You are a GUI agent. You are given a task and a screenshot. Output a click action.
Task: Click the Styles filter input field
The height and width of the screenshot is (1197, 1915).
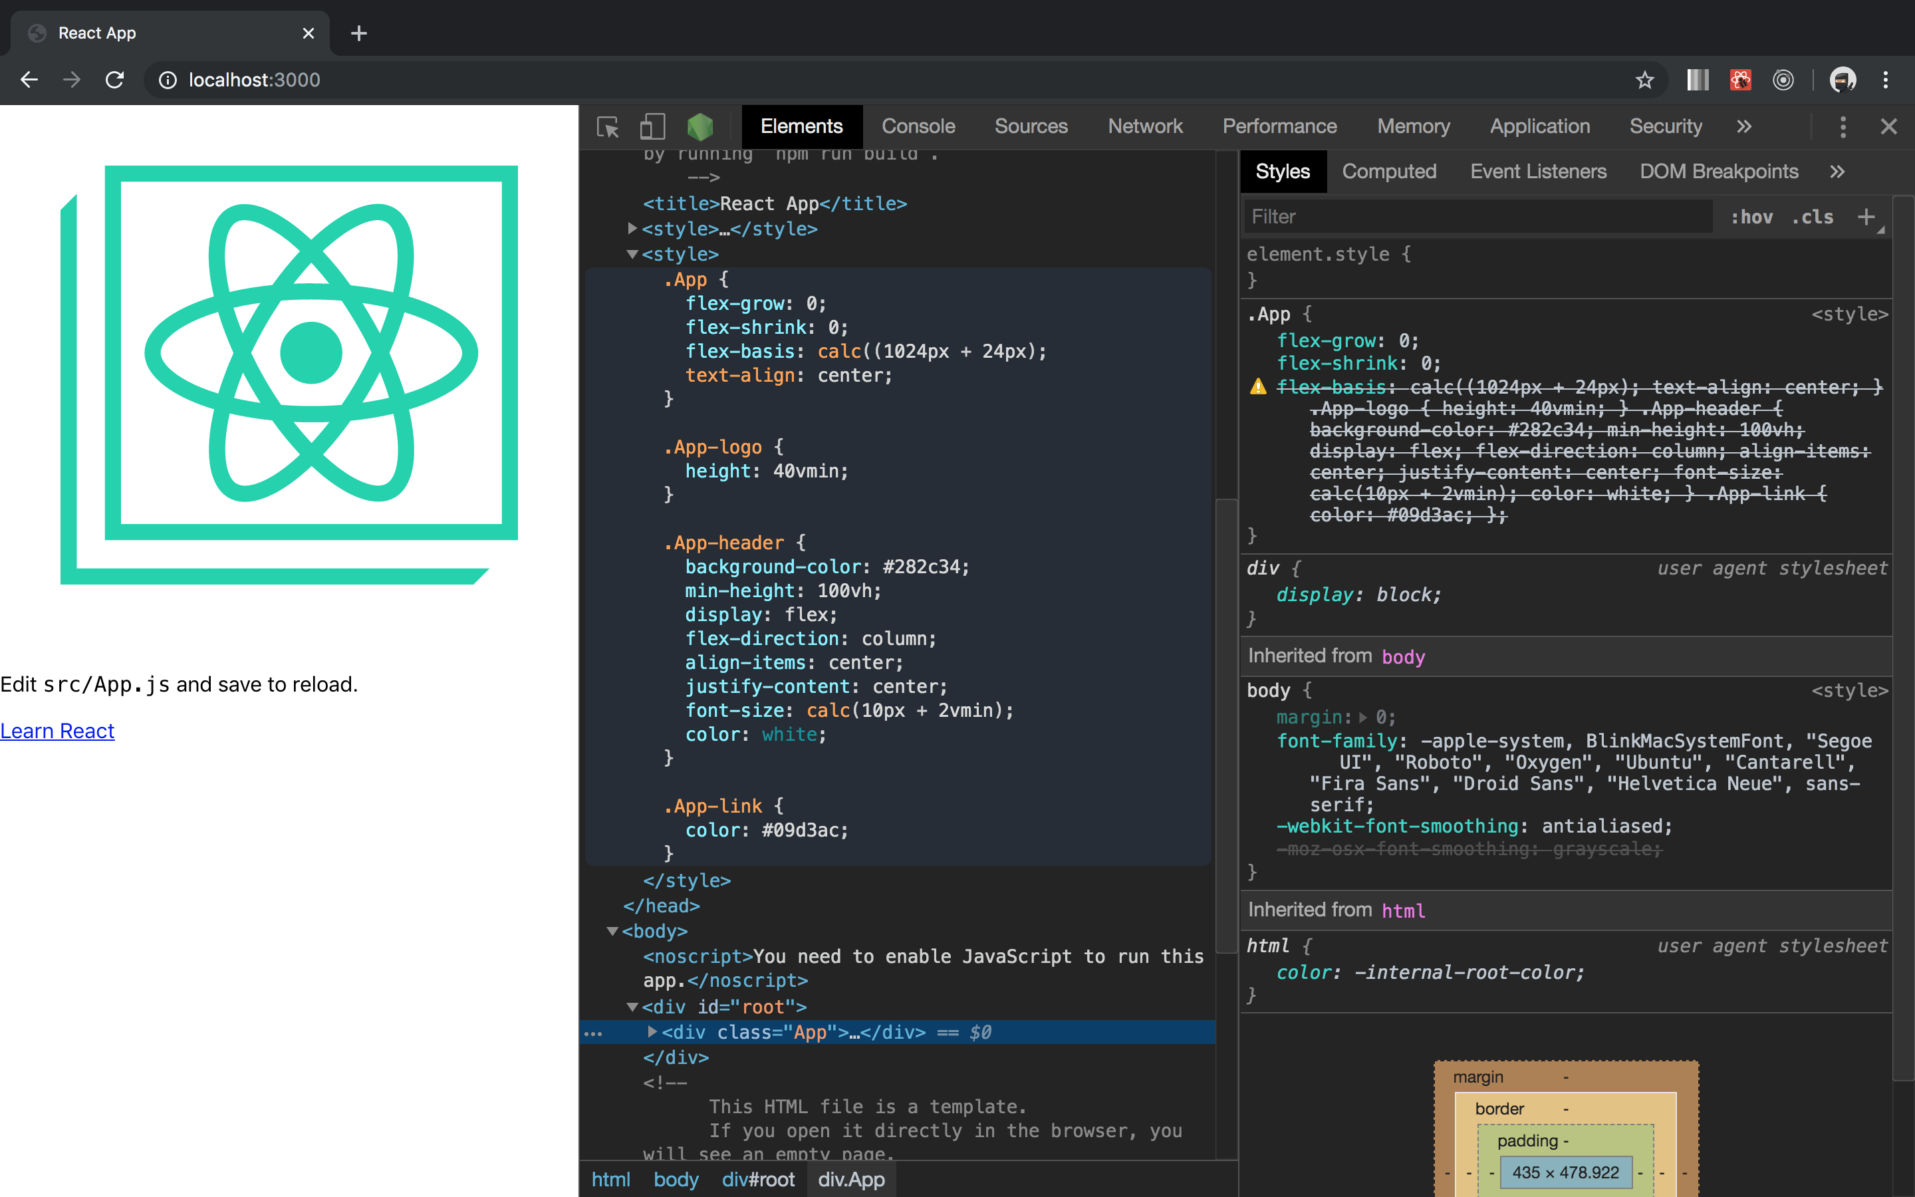[x=1478, y=216]
